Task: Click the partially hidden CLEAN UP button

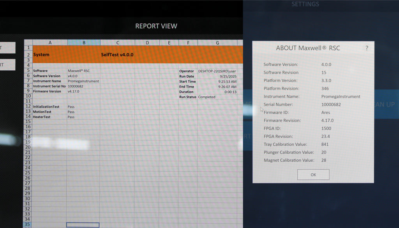Action: 386,104
